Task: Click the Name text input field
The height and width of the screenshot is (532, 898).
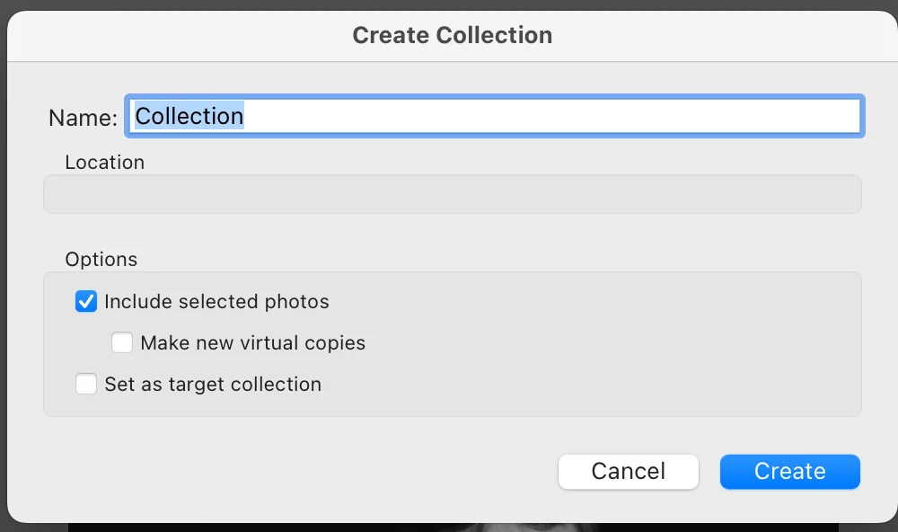Action: pos(494,116)
